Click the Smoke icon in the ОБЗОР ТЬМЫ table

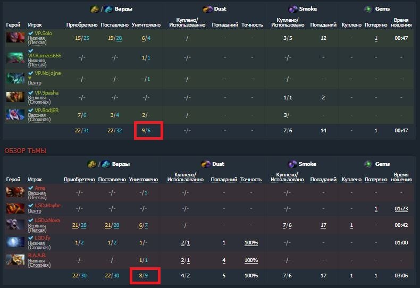[292, 164]
